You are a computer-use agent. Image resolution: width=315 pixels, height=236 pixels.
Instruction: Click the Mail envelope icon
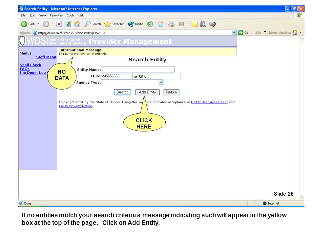(x=160, y=24)
